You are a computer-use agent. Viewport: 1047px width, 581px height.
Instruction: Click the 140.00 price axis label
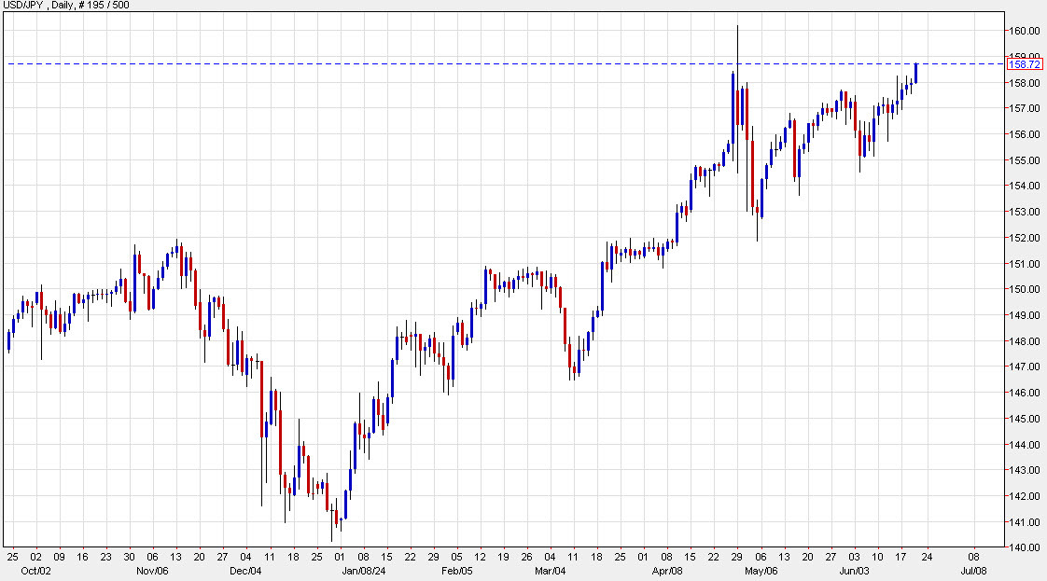[x=1024, y=548]
